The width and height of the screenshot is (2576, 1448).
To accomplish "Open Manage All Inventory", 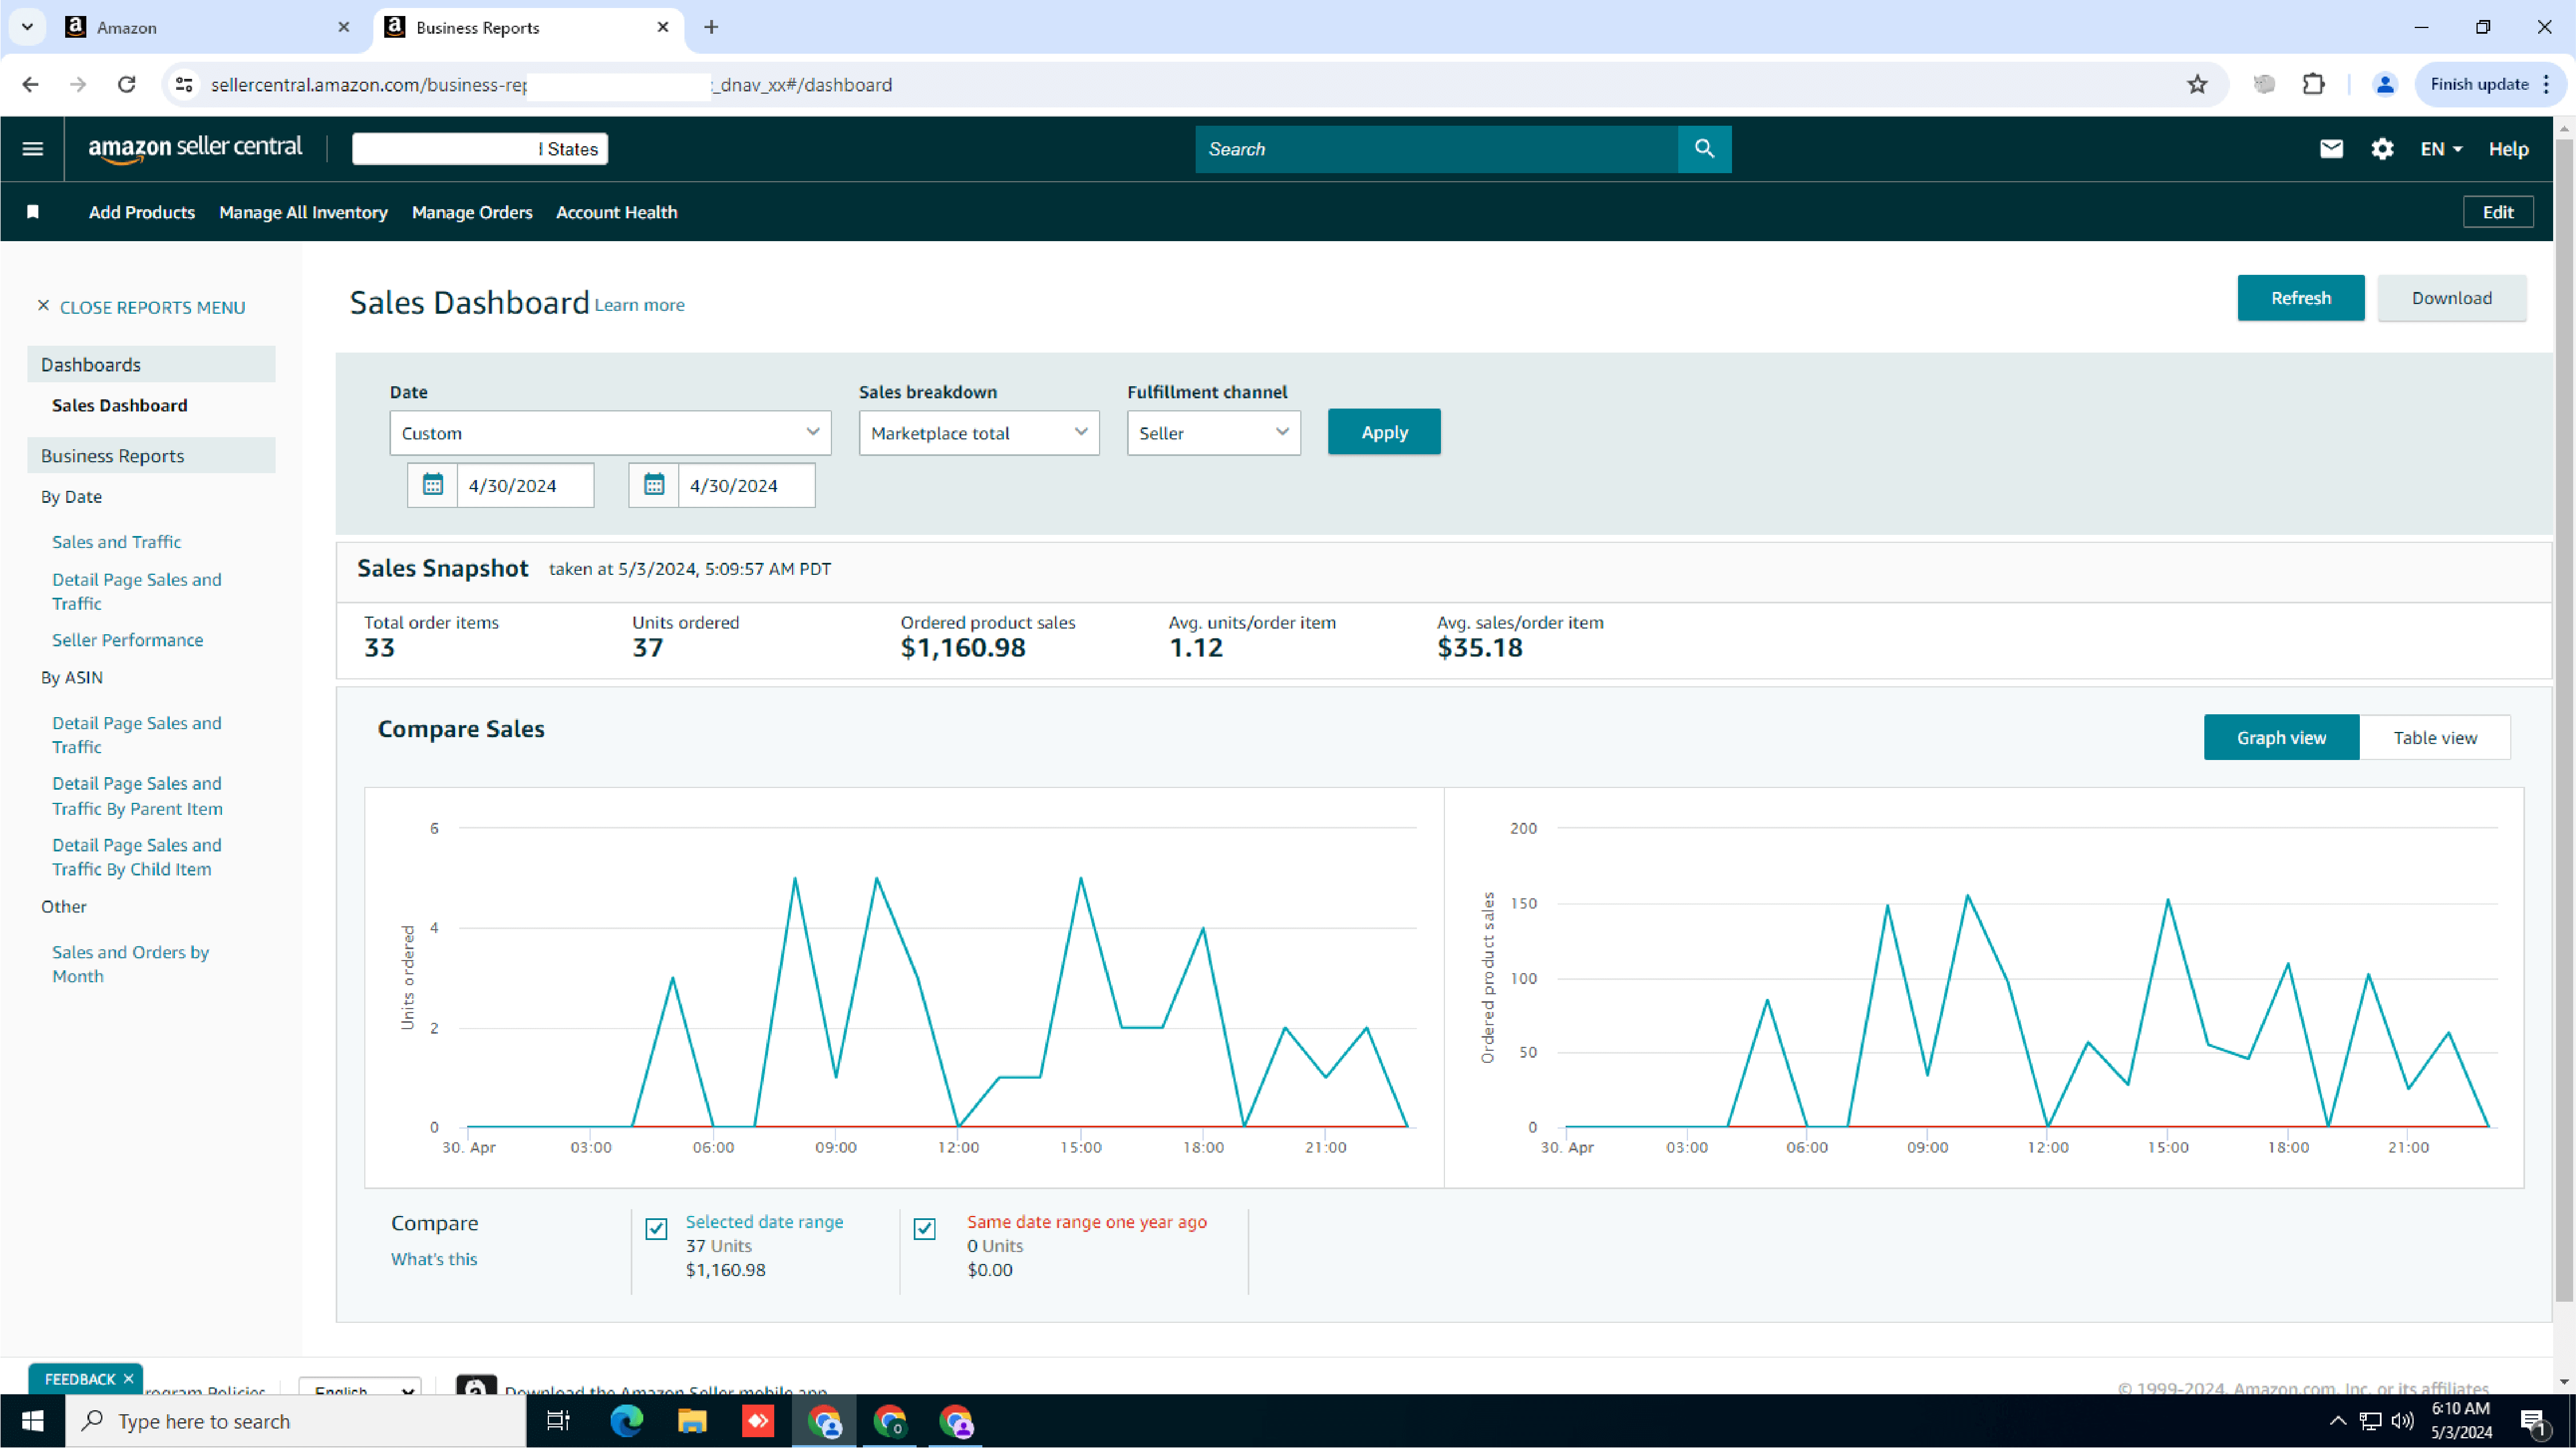I will click(303, 212).
